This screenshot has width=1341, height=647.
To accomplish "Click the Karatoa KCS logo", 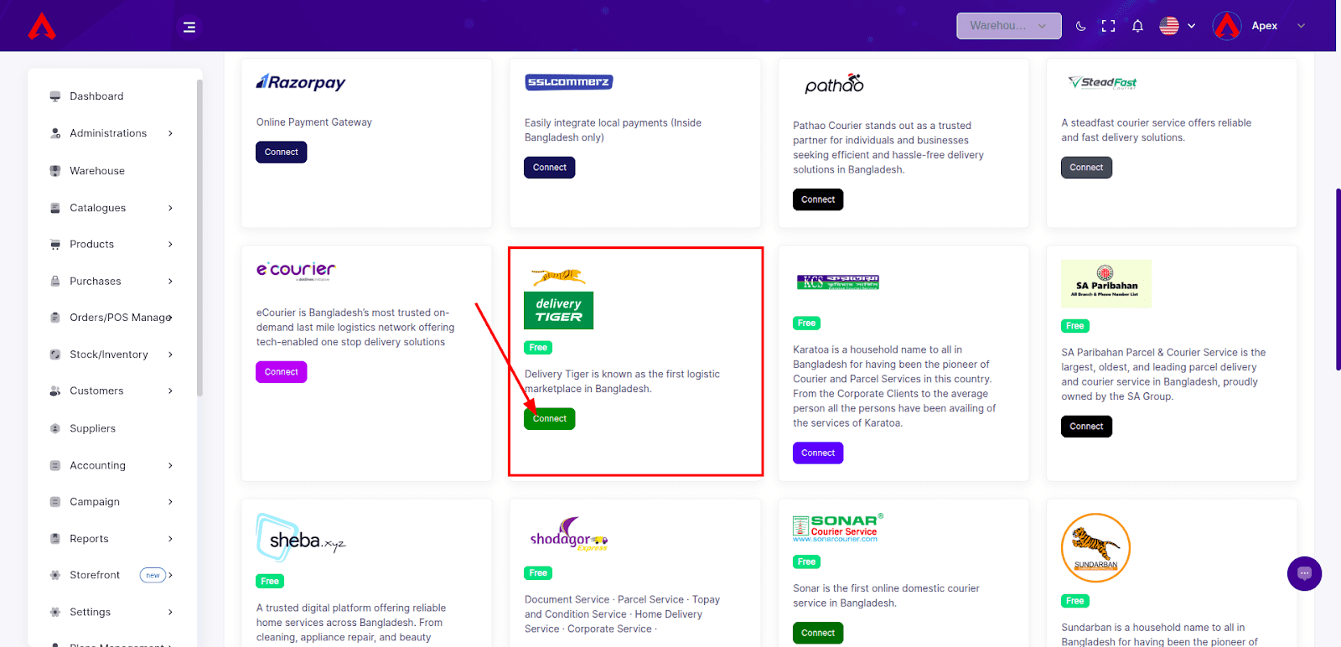I will 838,282.
